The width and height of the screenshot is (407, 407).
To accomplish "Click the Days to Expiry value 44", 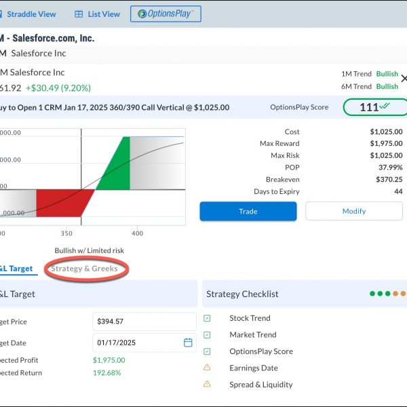I will click(398, 191).
